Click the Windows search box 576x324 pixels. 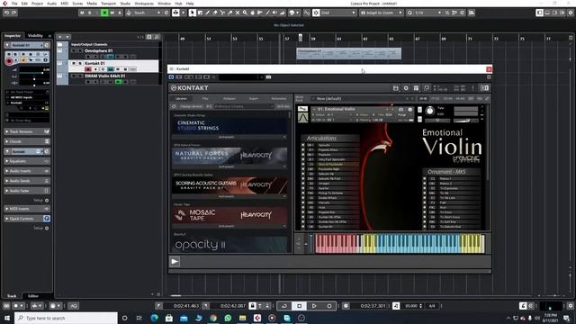point(66,318)
